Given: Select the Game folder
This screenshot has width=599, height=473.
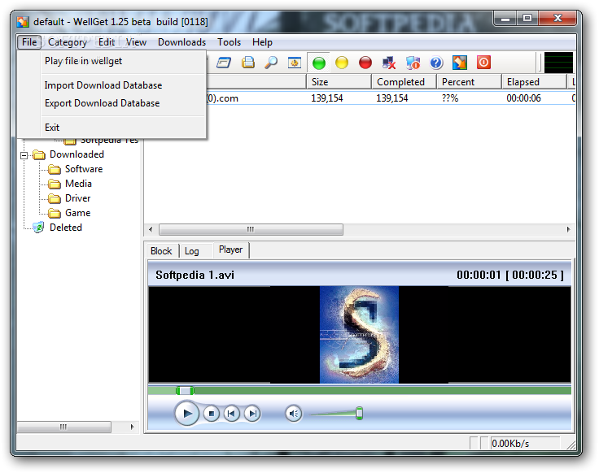Looking at the screenshot, I should [x=78, y=213].
